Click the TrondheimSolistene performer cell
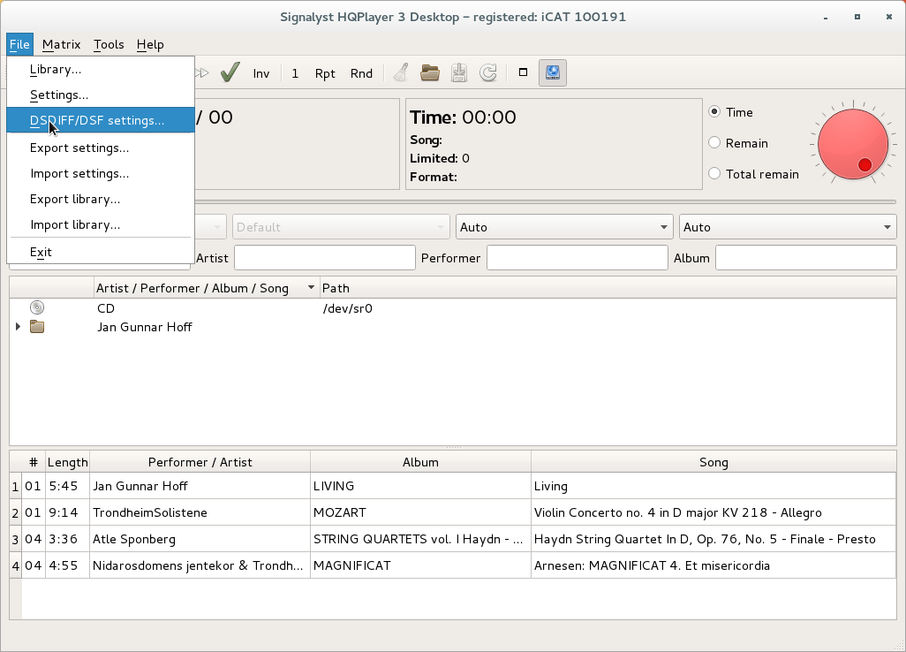Viewport: 906px width, 652px height. click(x=200, y=512)
